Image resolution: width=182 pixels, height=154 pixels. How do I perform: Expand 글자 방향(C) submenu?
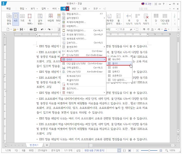click(83, 18)
